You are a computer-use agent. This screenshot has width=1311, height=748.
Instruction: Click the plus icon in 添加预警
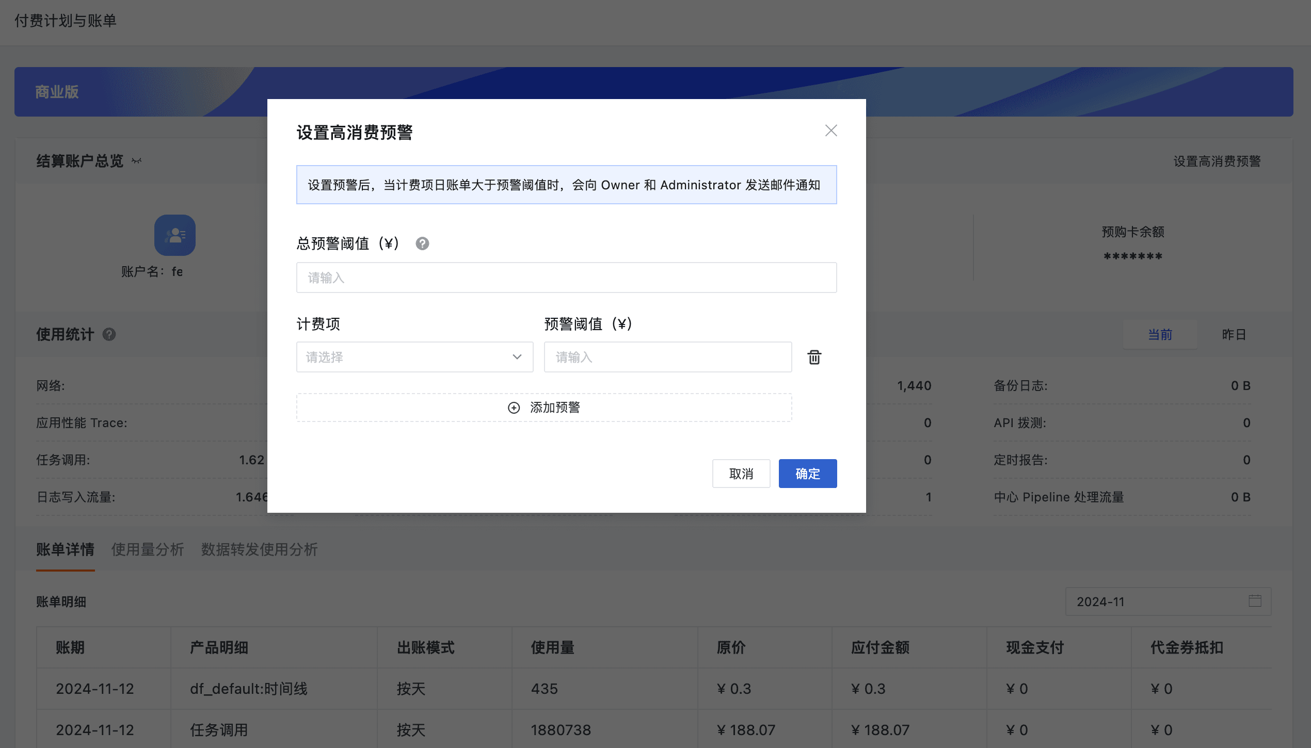[x=514, y=408]
